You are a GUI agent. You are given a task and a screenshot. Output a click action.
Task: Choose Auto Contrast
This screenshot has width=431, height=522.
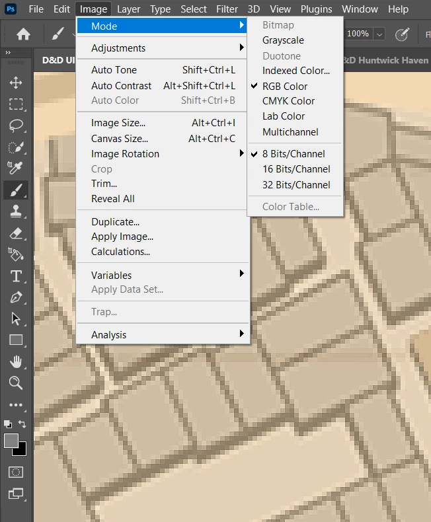162,85
